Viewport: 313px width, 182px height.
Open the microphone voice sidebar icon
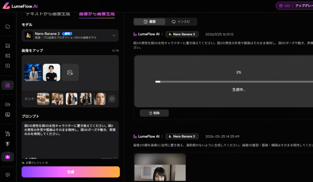7,144
